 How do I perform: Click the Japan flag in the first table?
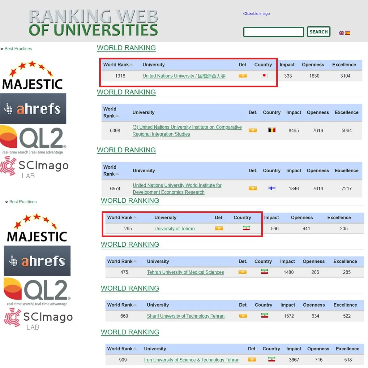[x=264, y=75]
